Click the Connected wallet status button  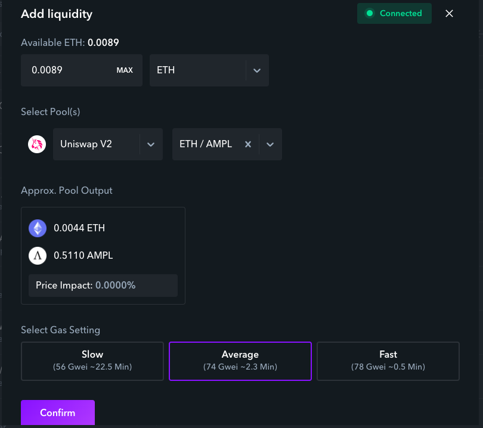[394, 13]
